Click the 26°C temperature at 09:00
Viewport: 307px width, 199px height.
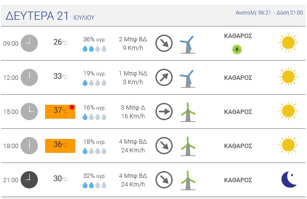point(60,42)
